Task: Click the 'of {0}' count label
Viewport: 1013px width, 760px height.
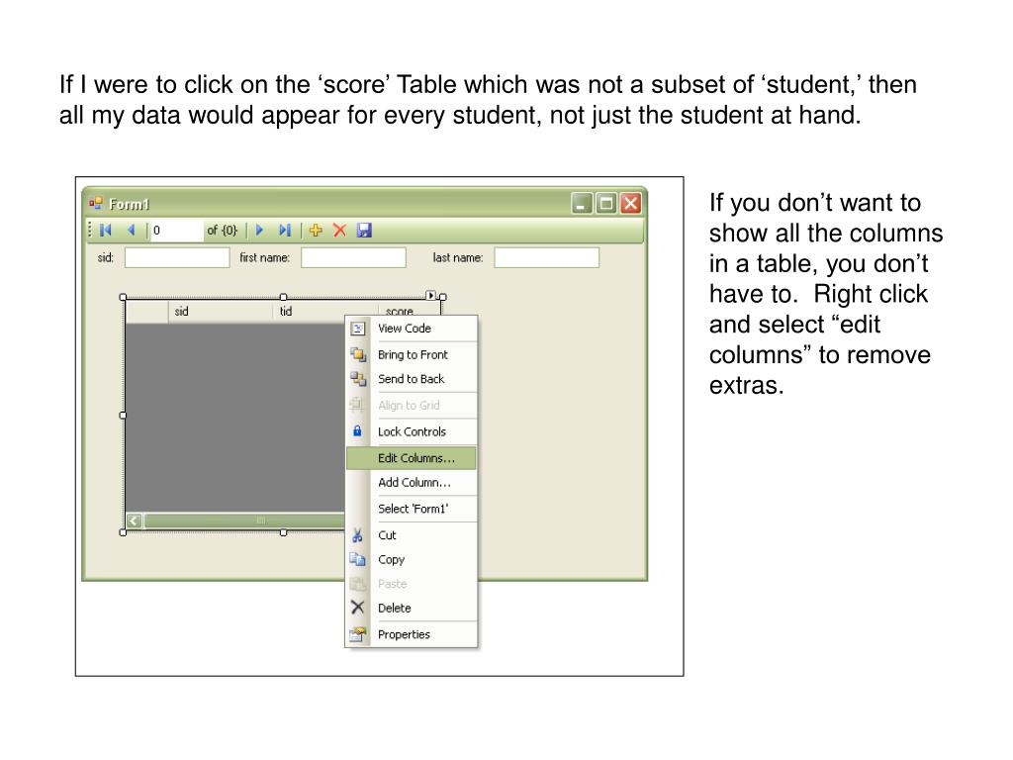Action: click(222, 230)
